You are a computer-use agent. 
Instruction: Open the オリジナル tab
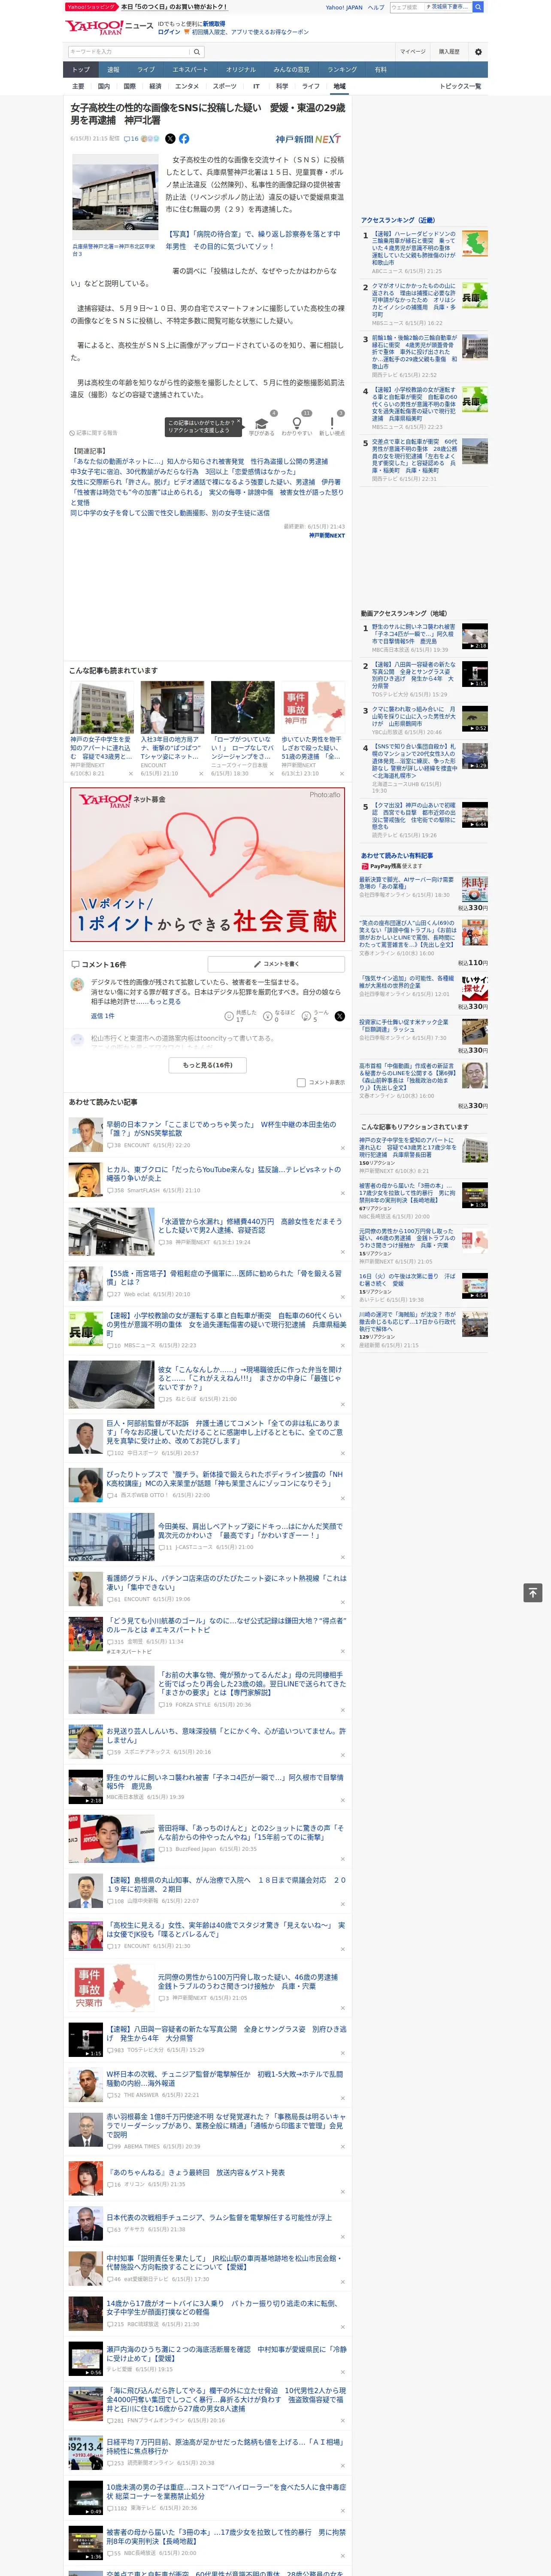tap(241, 70)
